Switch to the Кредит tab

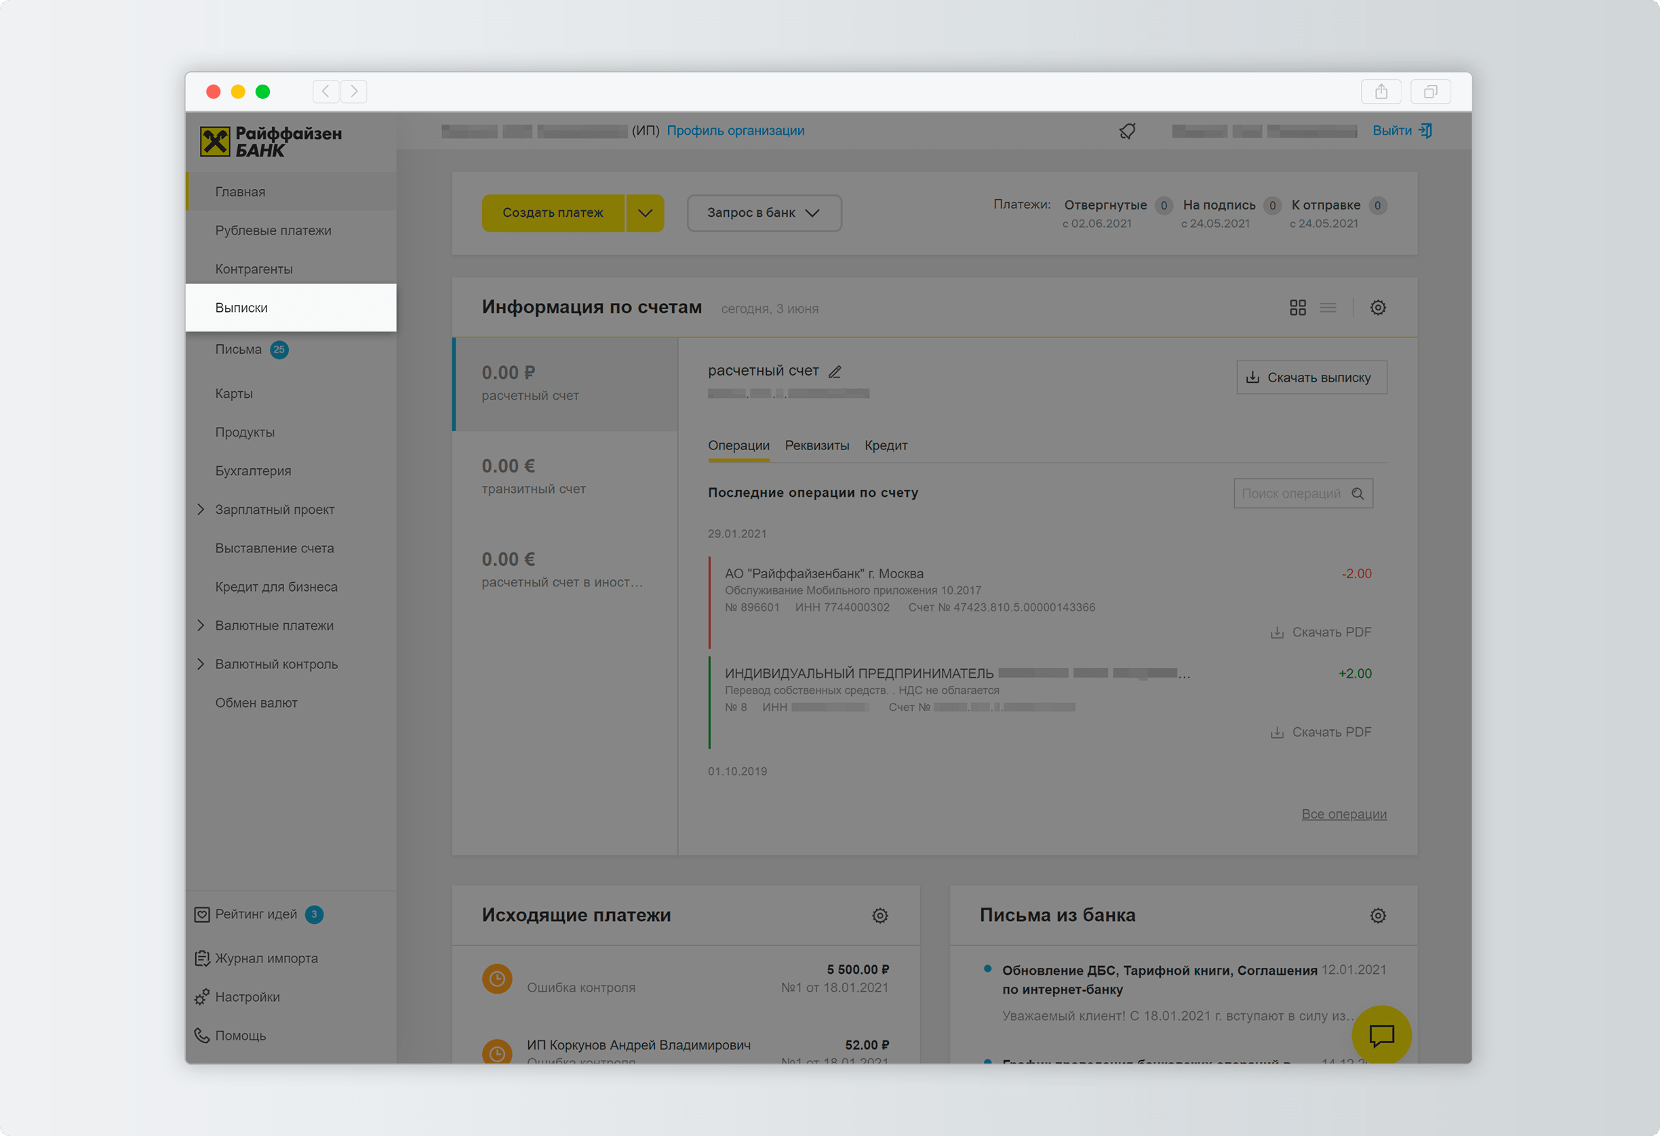pyautogui.click(x=886, y=445)
